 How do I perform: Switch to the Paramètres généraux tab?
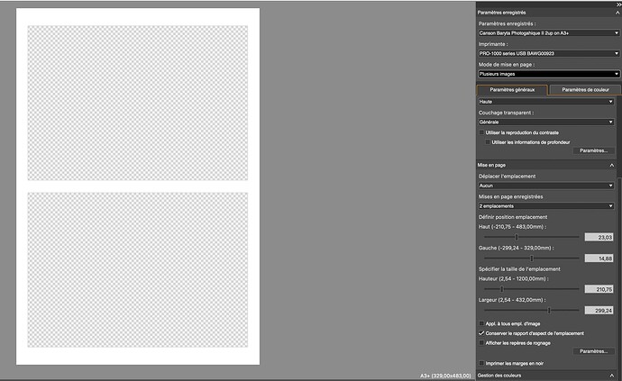(x=511, y=90)
